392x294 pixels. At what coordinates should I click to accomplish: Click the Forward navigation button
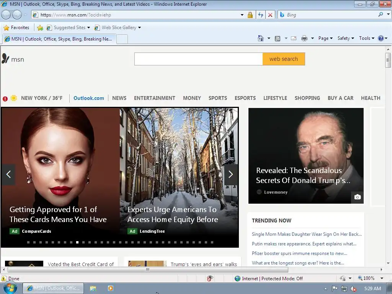[17, 15]
